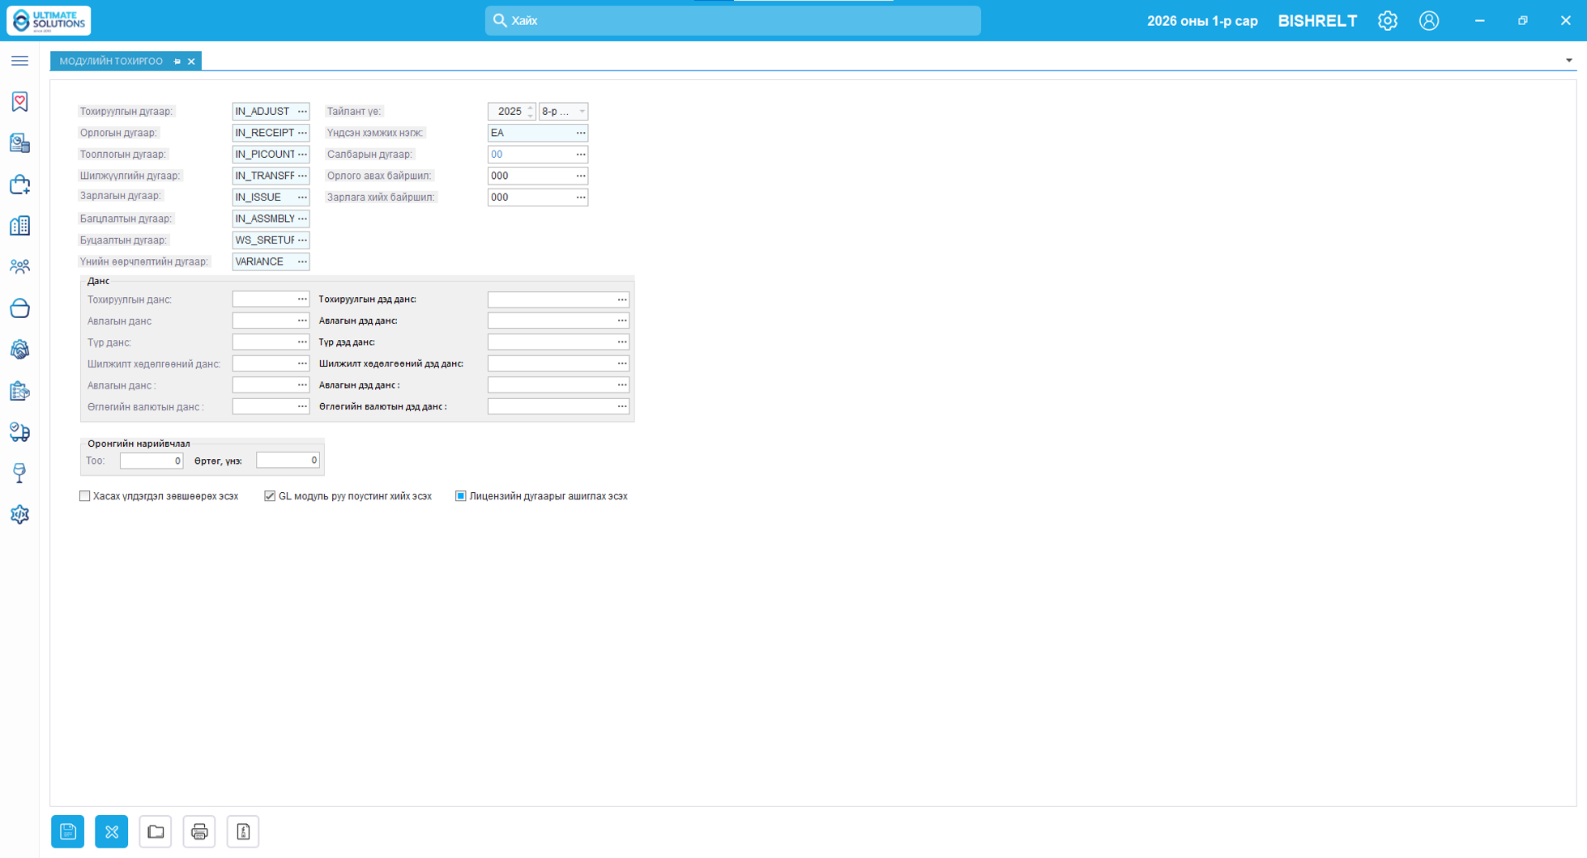The image size is (1587, 858).
Task: Click the print icon in bottom toolbar
Action: 199,831
